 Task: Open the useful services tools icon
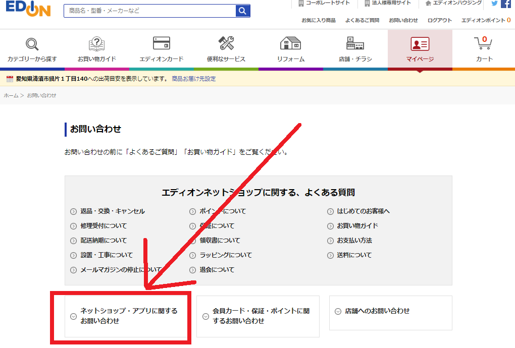coord(226,44)
